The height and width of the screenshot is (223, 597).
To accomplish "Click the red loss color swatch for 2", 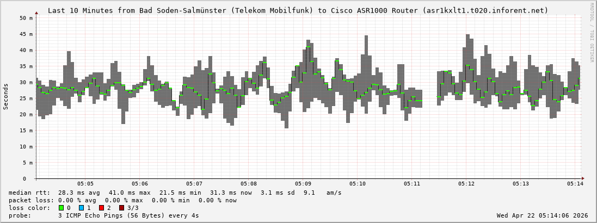I will [x=101, y=208].
